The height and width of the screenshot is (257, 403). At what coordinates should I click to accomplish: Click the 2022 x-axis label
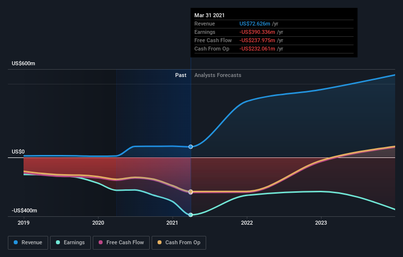pyautogui.click(x=247, y=223)
